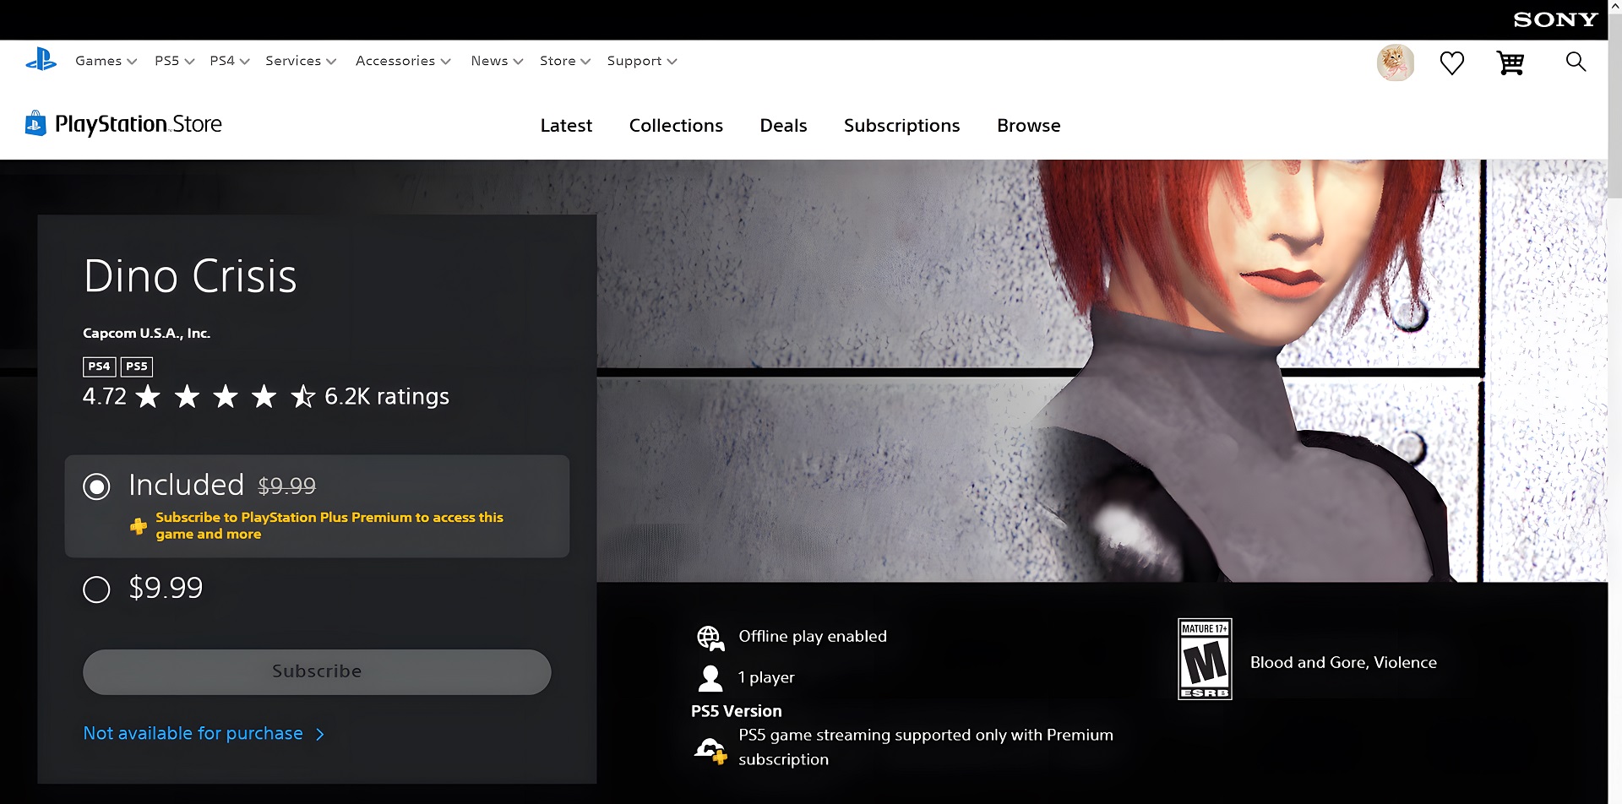
Task: Expand the News dropdown menu
Action: [x=497, y=61]
